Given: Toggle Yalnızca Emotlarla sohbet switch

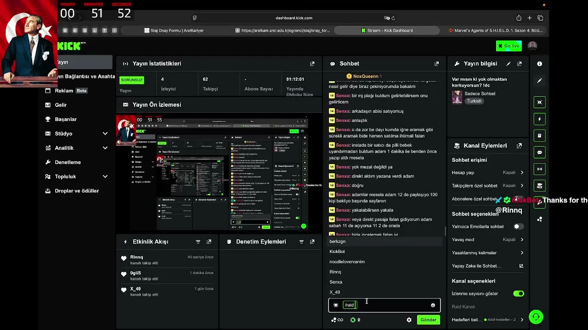Looking at the screenshot, I should [519, 226].
